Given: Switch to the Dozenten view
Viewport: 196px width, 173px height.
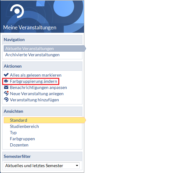Looking at the screenshot, I should 19,145.
